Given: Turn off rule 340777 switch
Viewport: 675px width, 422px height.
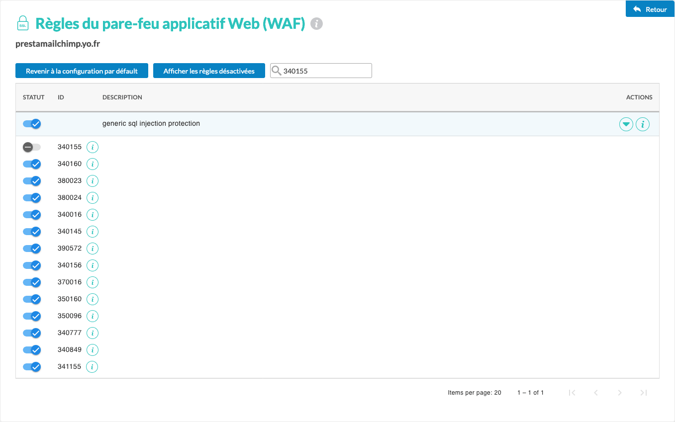Looking at the screenshot, I should click(x=32, y=333).
